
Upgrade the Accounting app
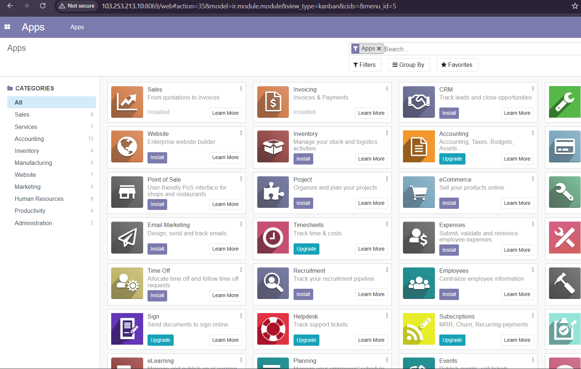point(452,159)
